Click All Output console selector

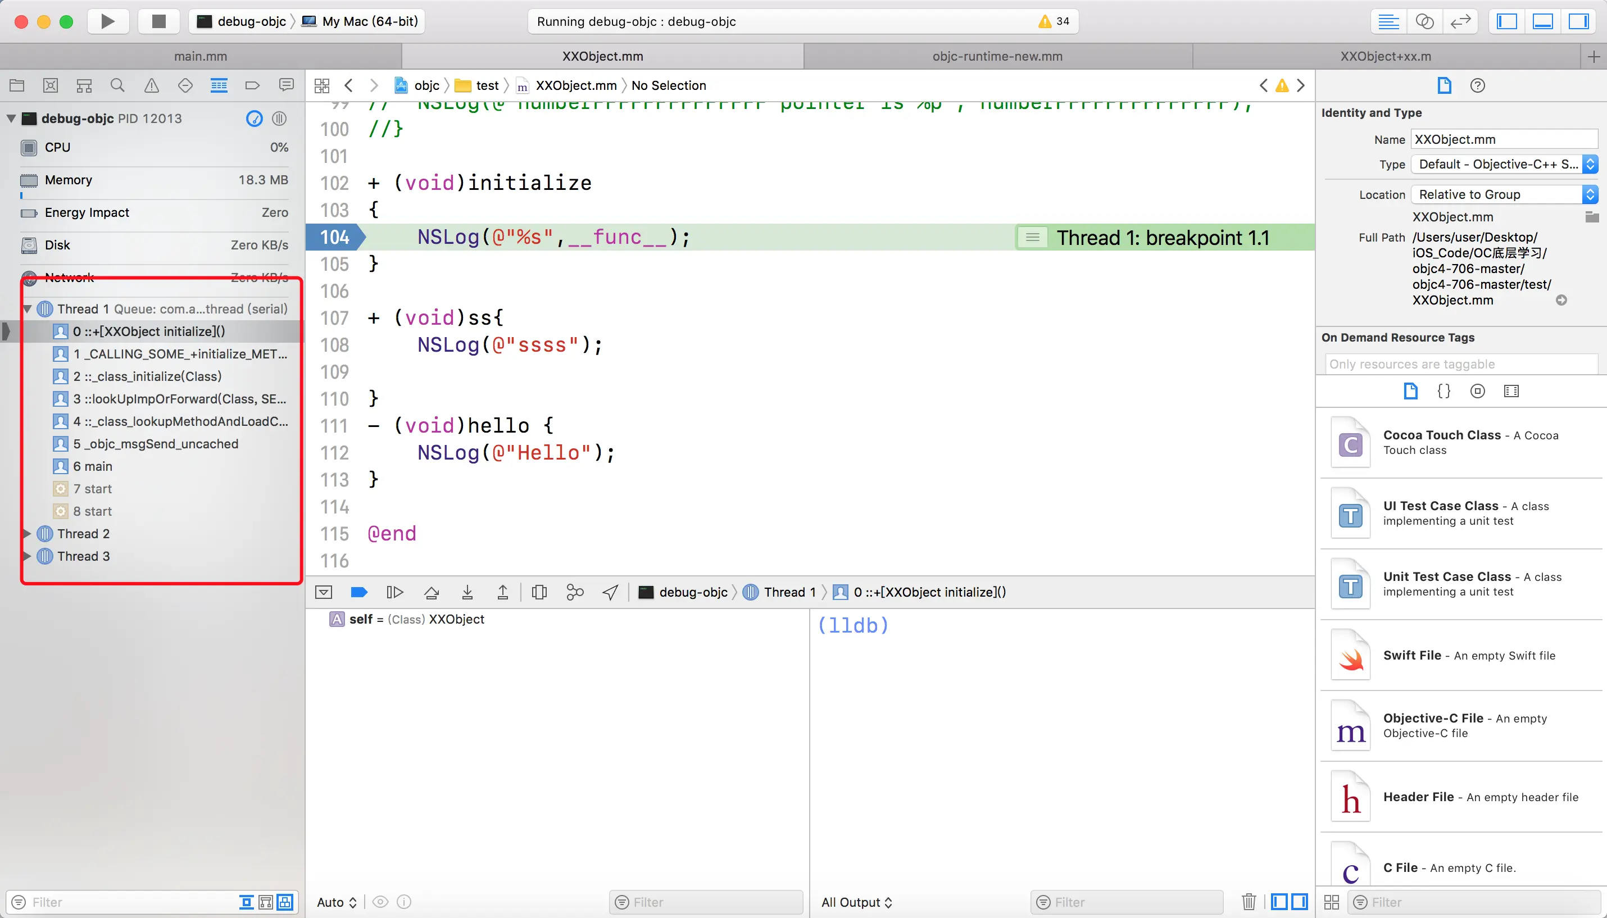point(856,902)
